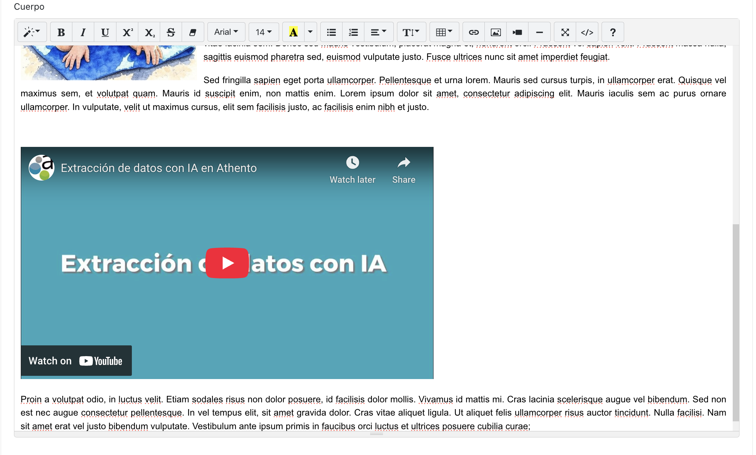
Task: Click Watch on YouTube link
Action: coord(76,361)
